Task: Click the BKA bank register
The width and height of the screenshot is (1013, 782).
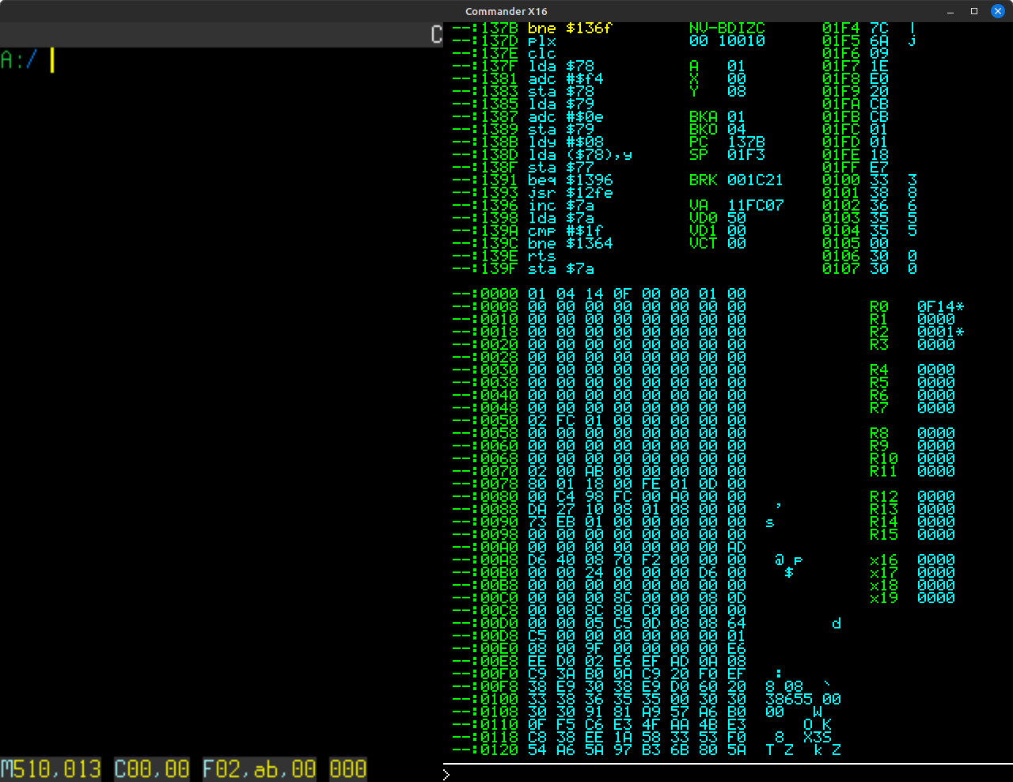Action: click(x=718, y=117)
